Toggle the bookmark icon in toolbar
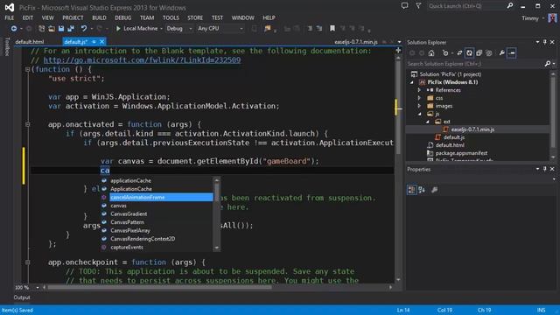The width and height of the screenshot is (560, 315). click(x=332, y=28)
